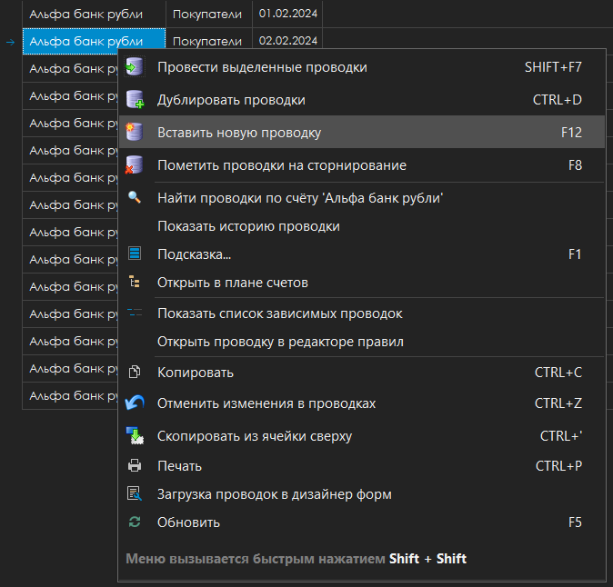The height and width of the screenshot is (587, 613).
Task: Click the post selected entries database icon
Action: pyautogui.click(x=135, y=67)
